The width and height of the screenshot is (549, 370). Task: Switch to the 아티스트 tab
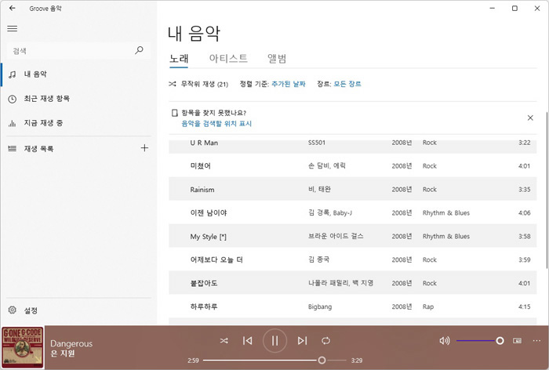(x=228, y=59)
